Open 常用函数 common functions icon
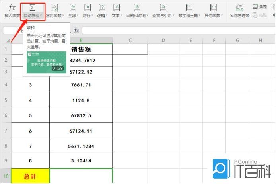Screen dimensions: 276x184 pyautogui.click(x=55, y=8)
